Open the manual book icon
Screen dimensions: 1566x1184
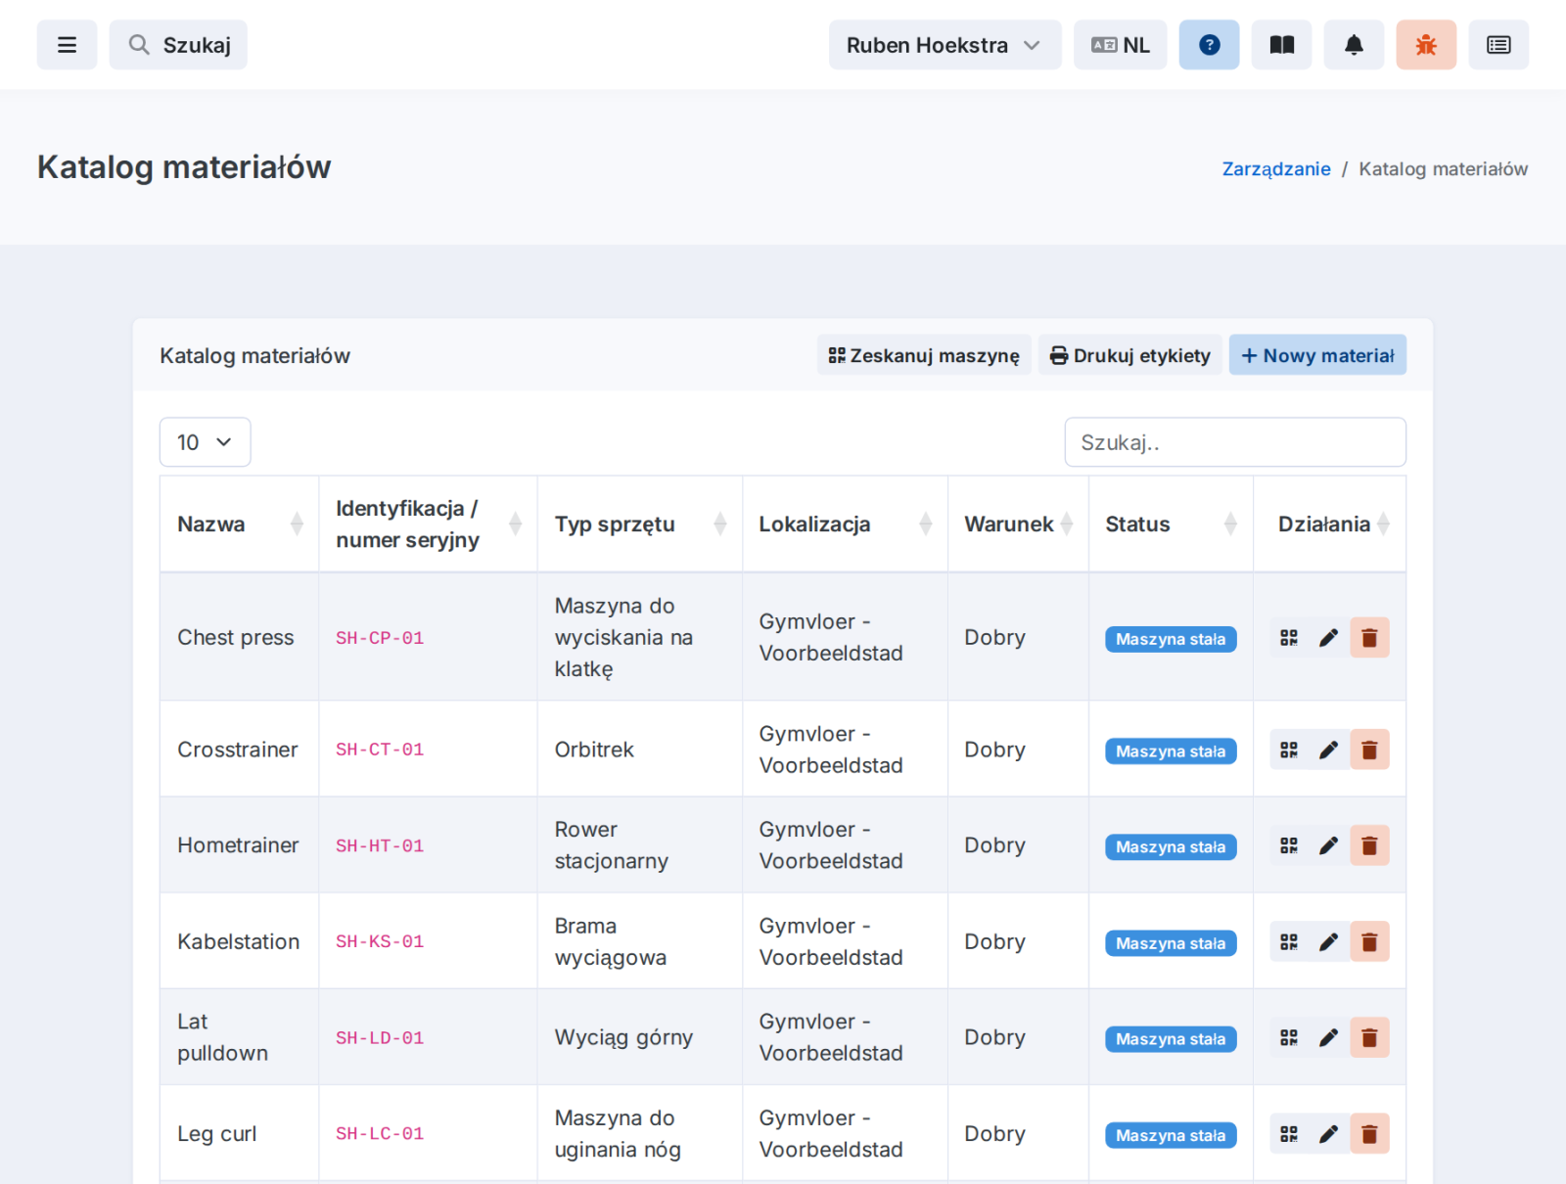click(x=1281, y=45)
